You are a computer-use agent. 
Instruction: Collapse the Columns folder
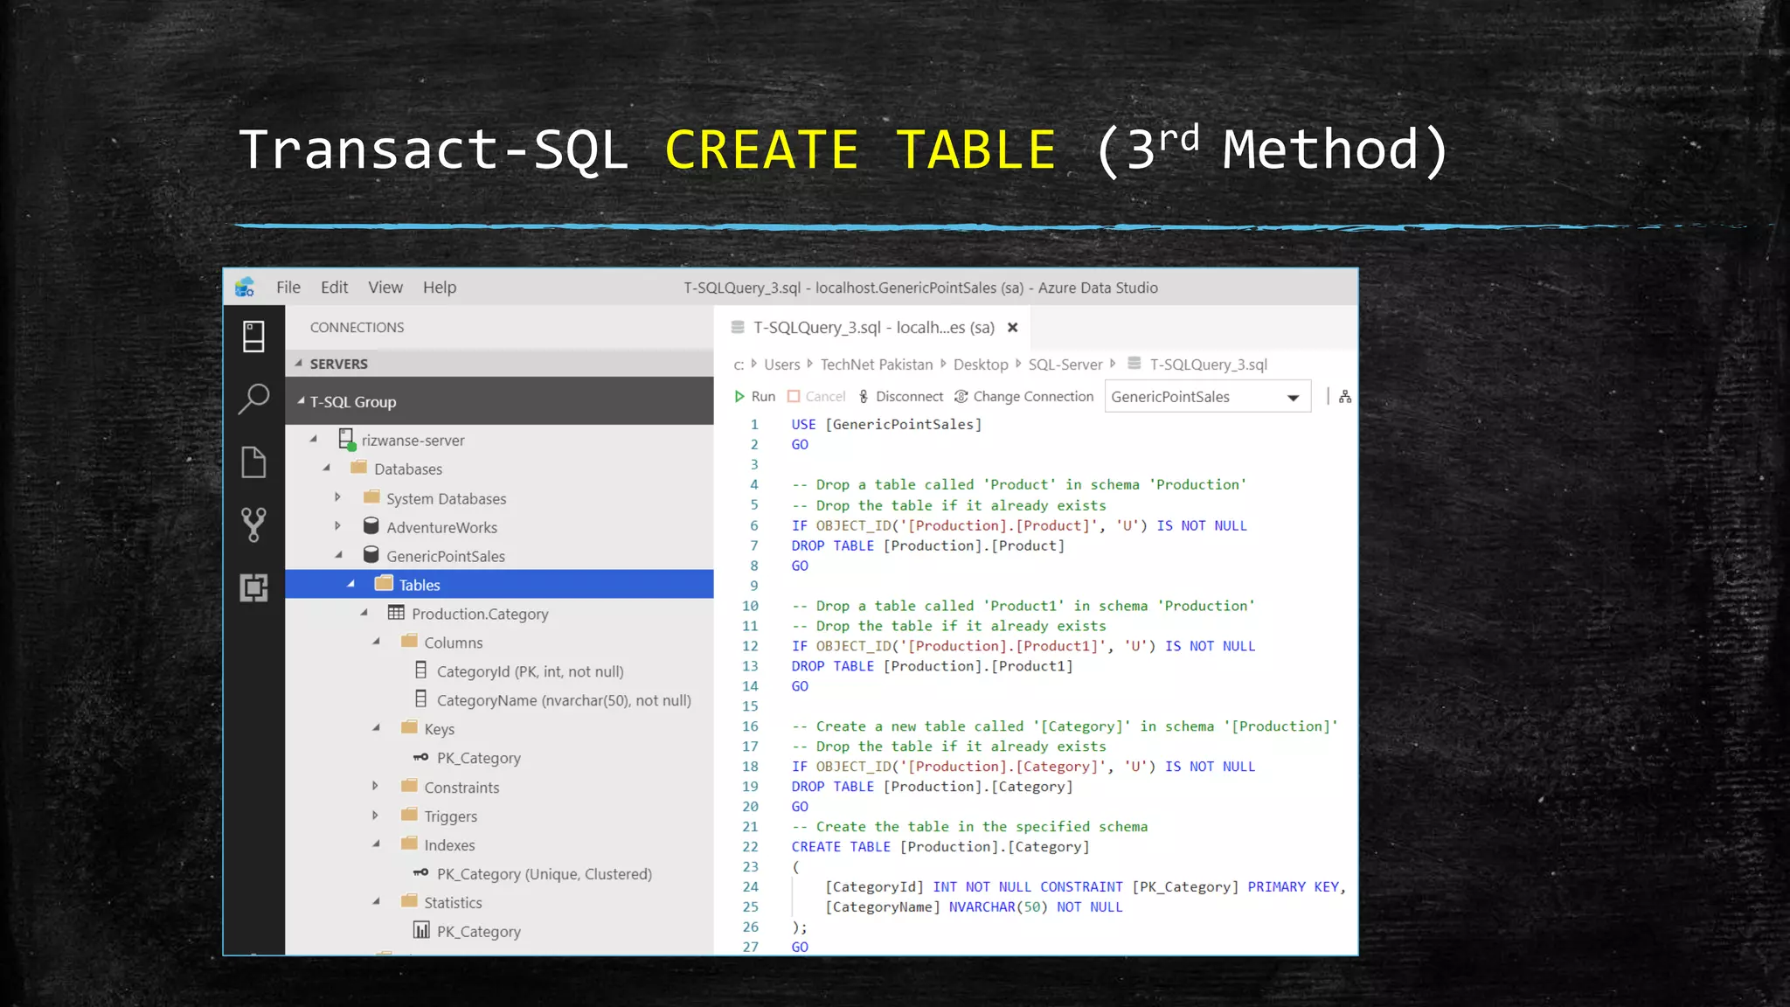click(376, 642)
